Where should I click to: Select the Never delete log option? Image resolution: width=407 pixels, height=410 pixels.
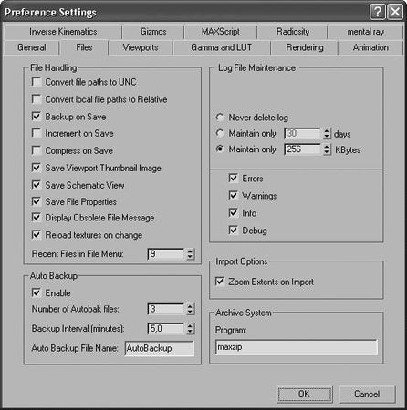point(220,118)
